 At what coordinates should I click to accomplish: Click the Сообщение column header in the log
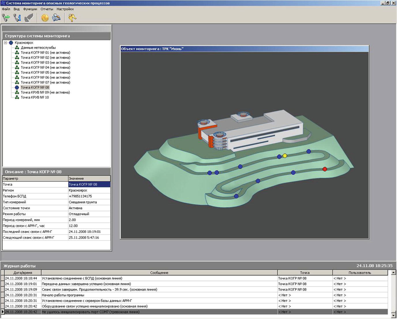click(x=159, y=273)
